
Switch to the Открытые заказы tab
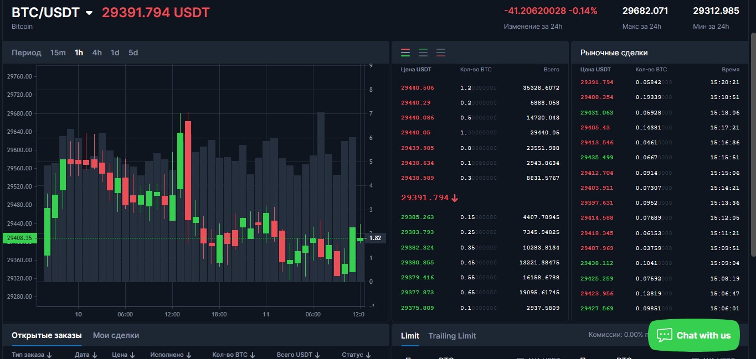(47, 335)
